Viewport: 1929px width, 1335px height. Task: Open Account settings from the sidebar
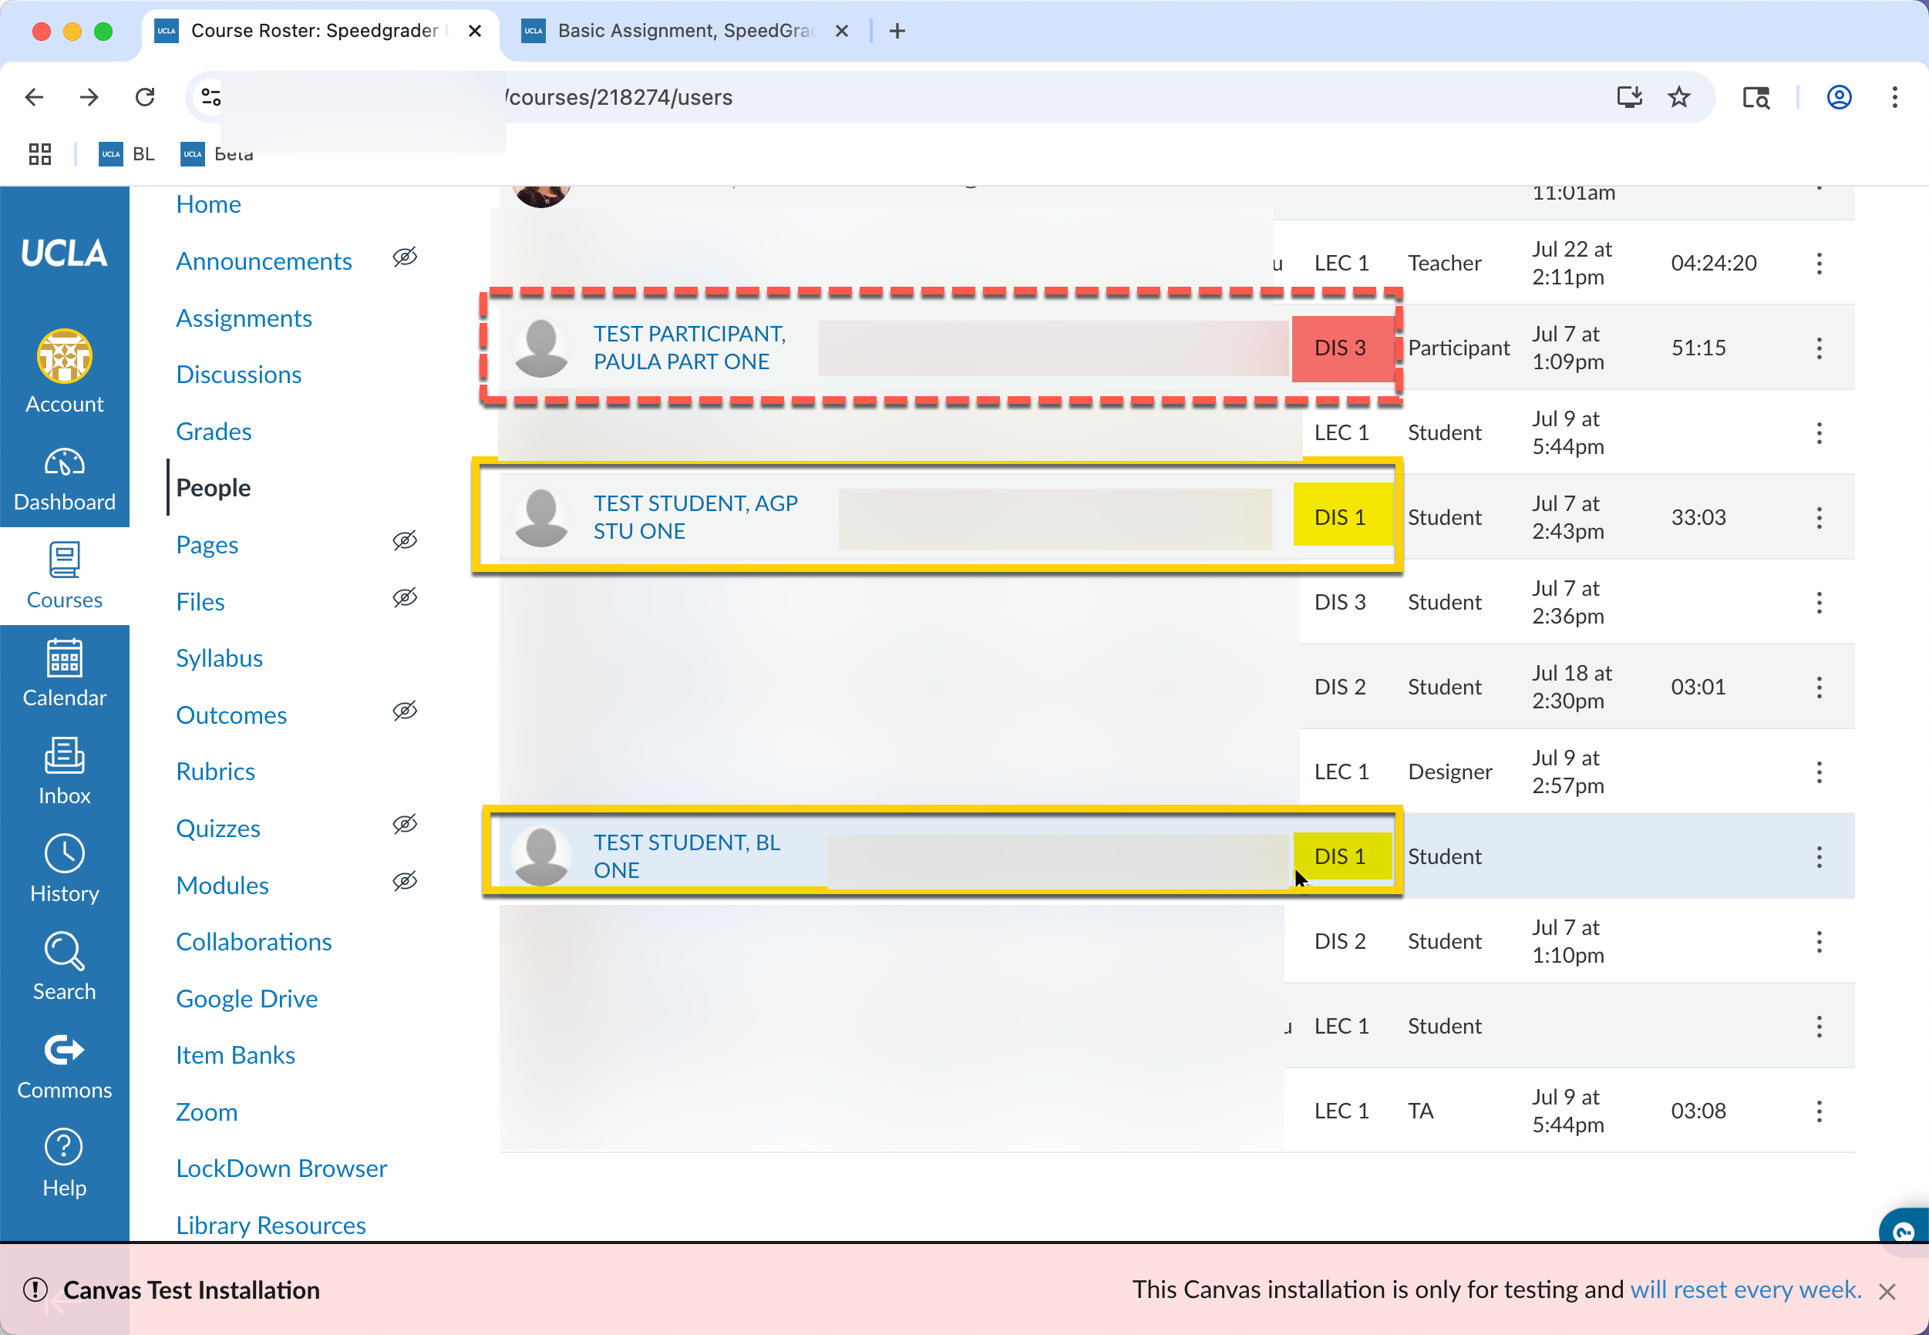tap(65, 370)
